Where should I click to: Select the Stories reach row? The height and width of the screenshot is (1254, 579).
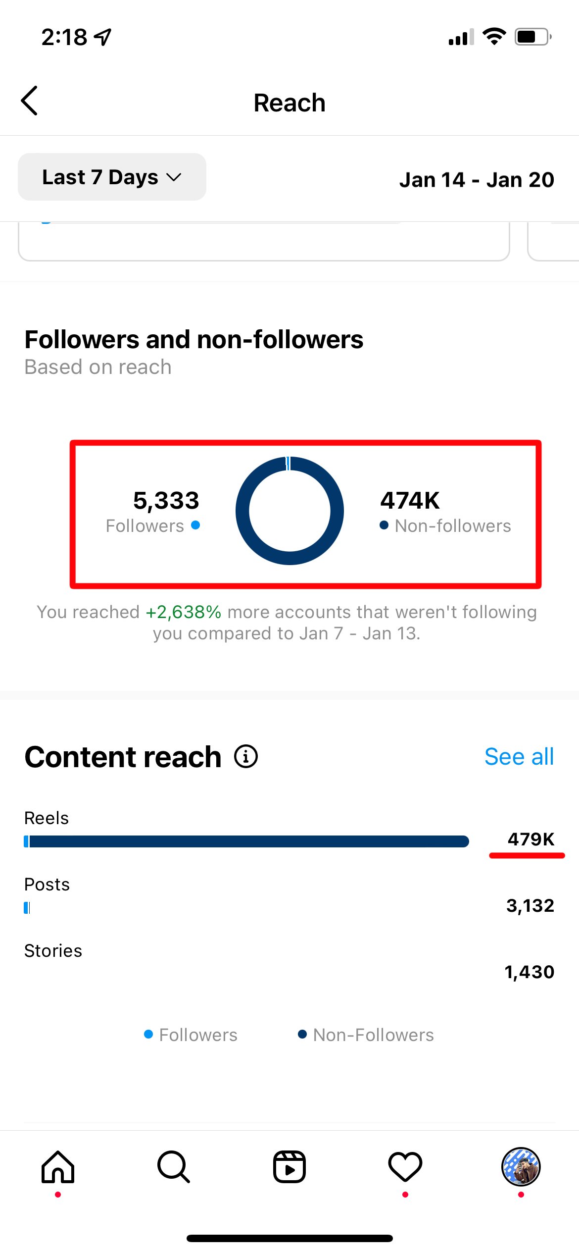(x=289, y=963)
